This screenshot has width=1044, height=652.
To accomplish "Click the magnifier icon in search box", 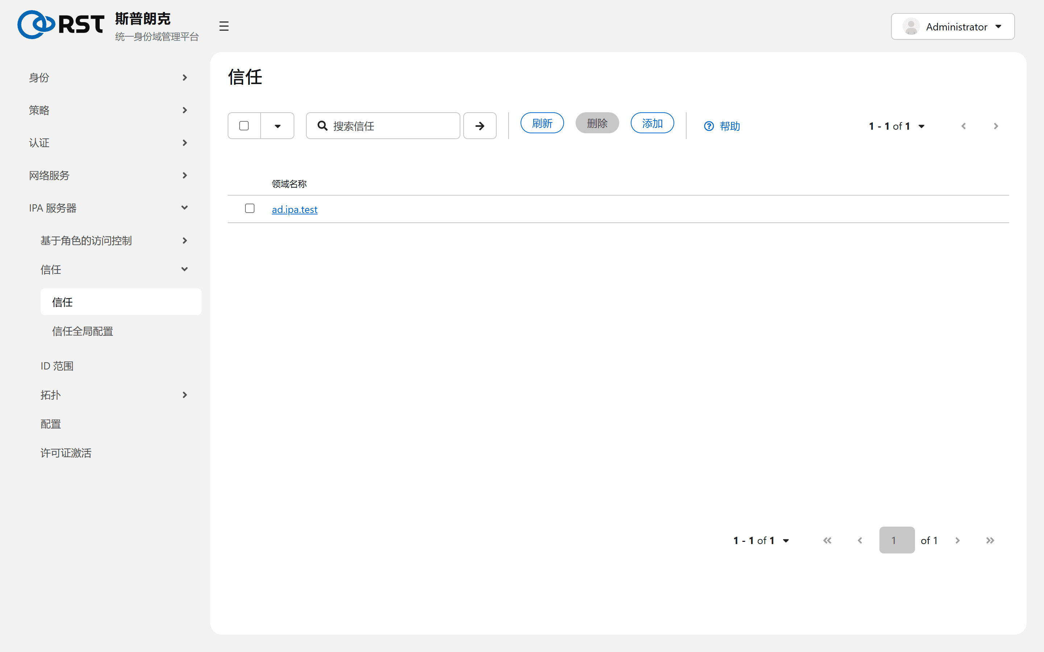I will coord(322,126).
